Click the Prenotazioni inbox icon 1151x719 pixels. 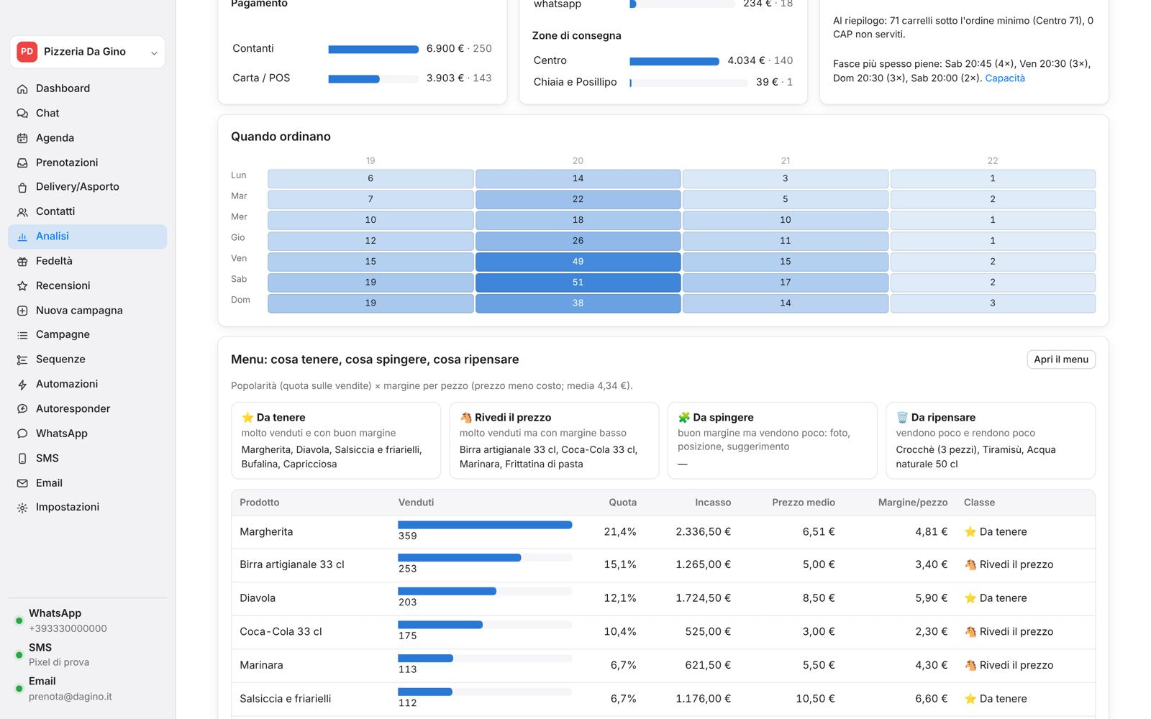point(22,162)
